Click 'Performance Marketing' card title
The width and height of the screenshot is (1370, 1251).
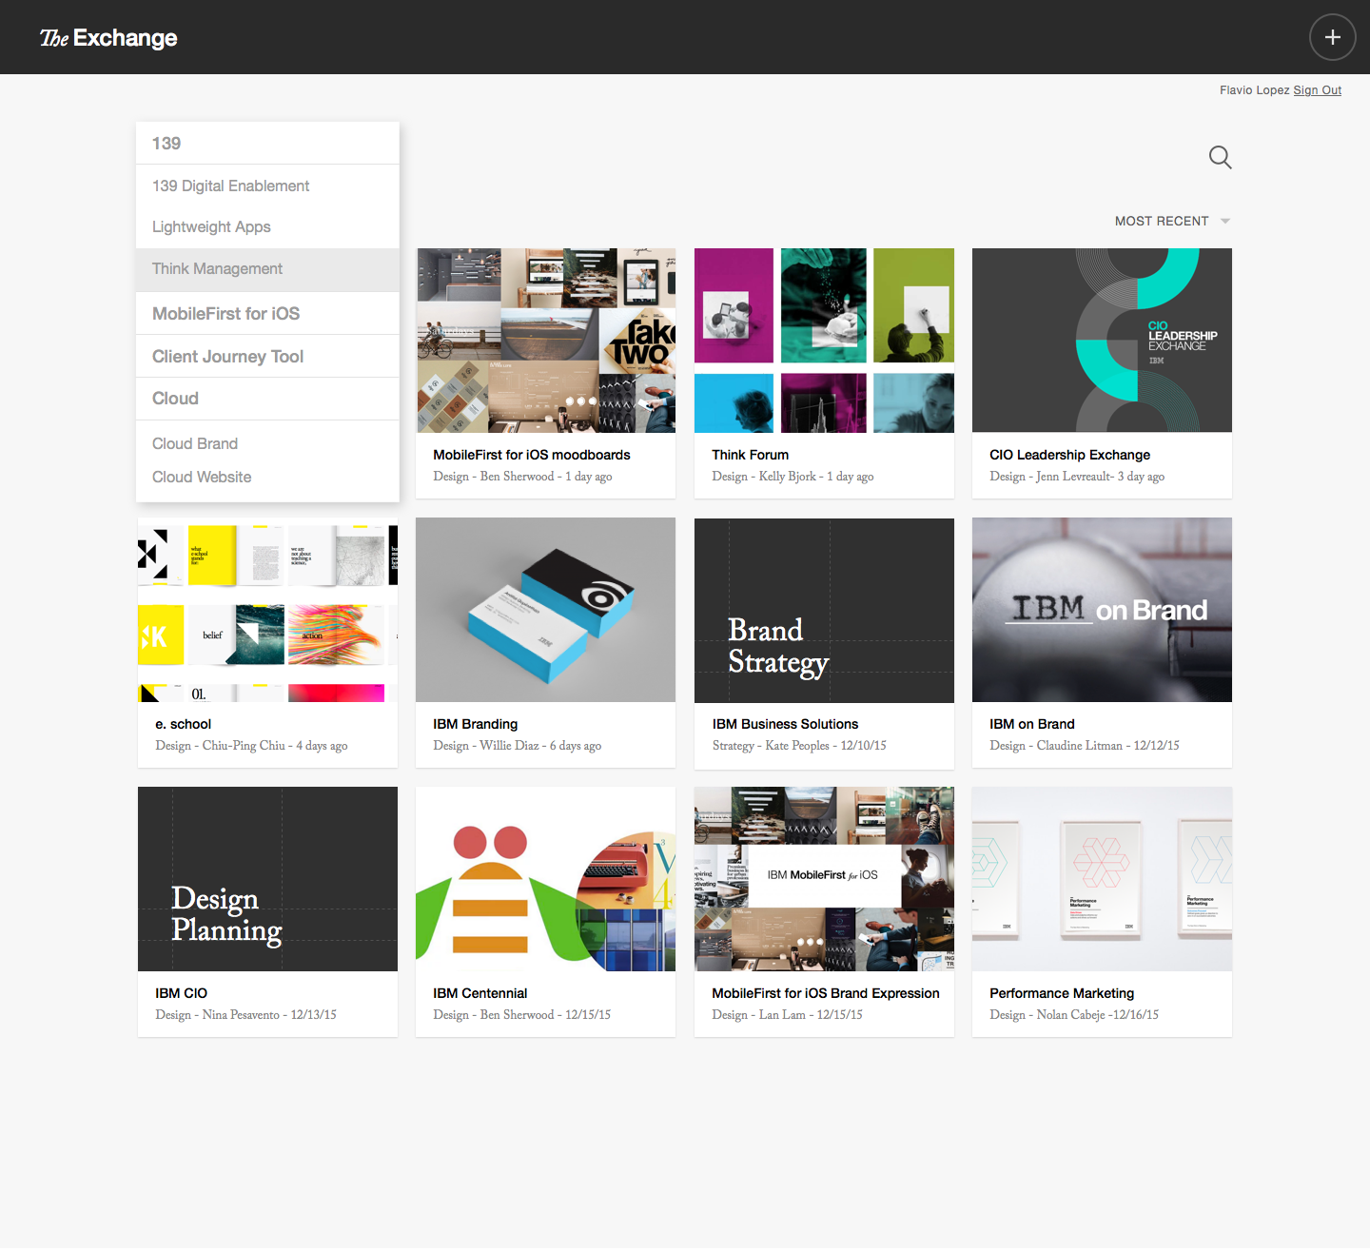(x=1062, y=993)
